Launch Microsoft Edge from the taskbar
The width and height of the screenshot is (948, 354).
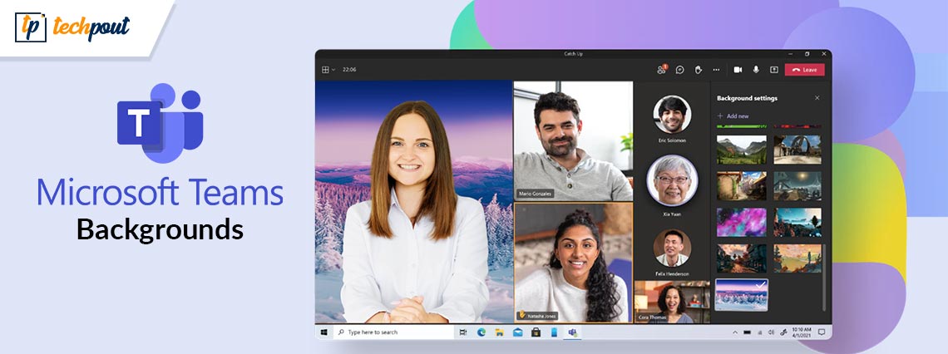(481, 332)
